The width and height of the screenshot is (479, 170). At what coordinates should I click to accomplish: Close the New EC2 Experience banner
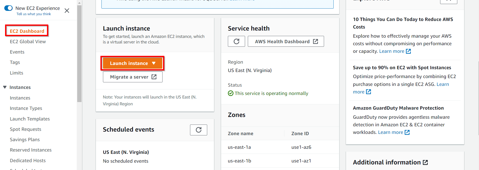click(x=67, y=11)
